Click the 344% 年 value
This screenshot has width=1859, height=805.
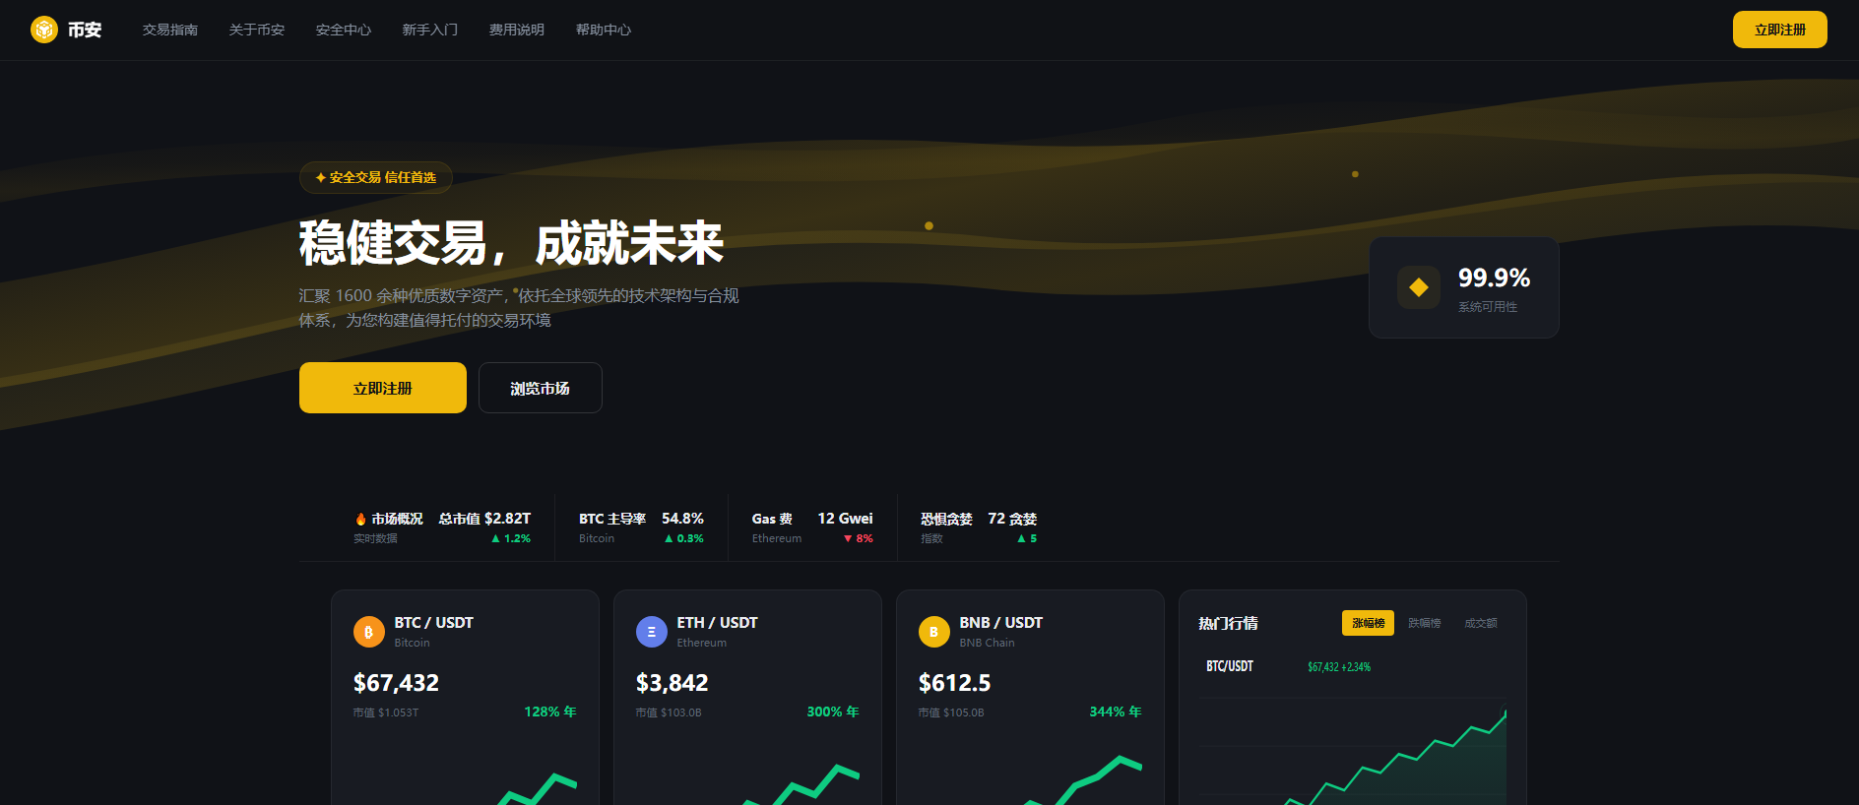[1116, 712]
